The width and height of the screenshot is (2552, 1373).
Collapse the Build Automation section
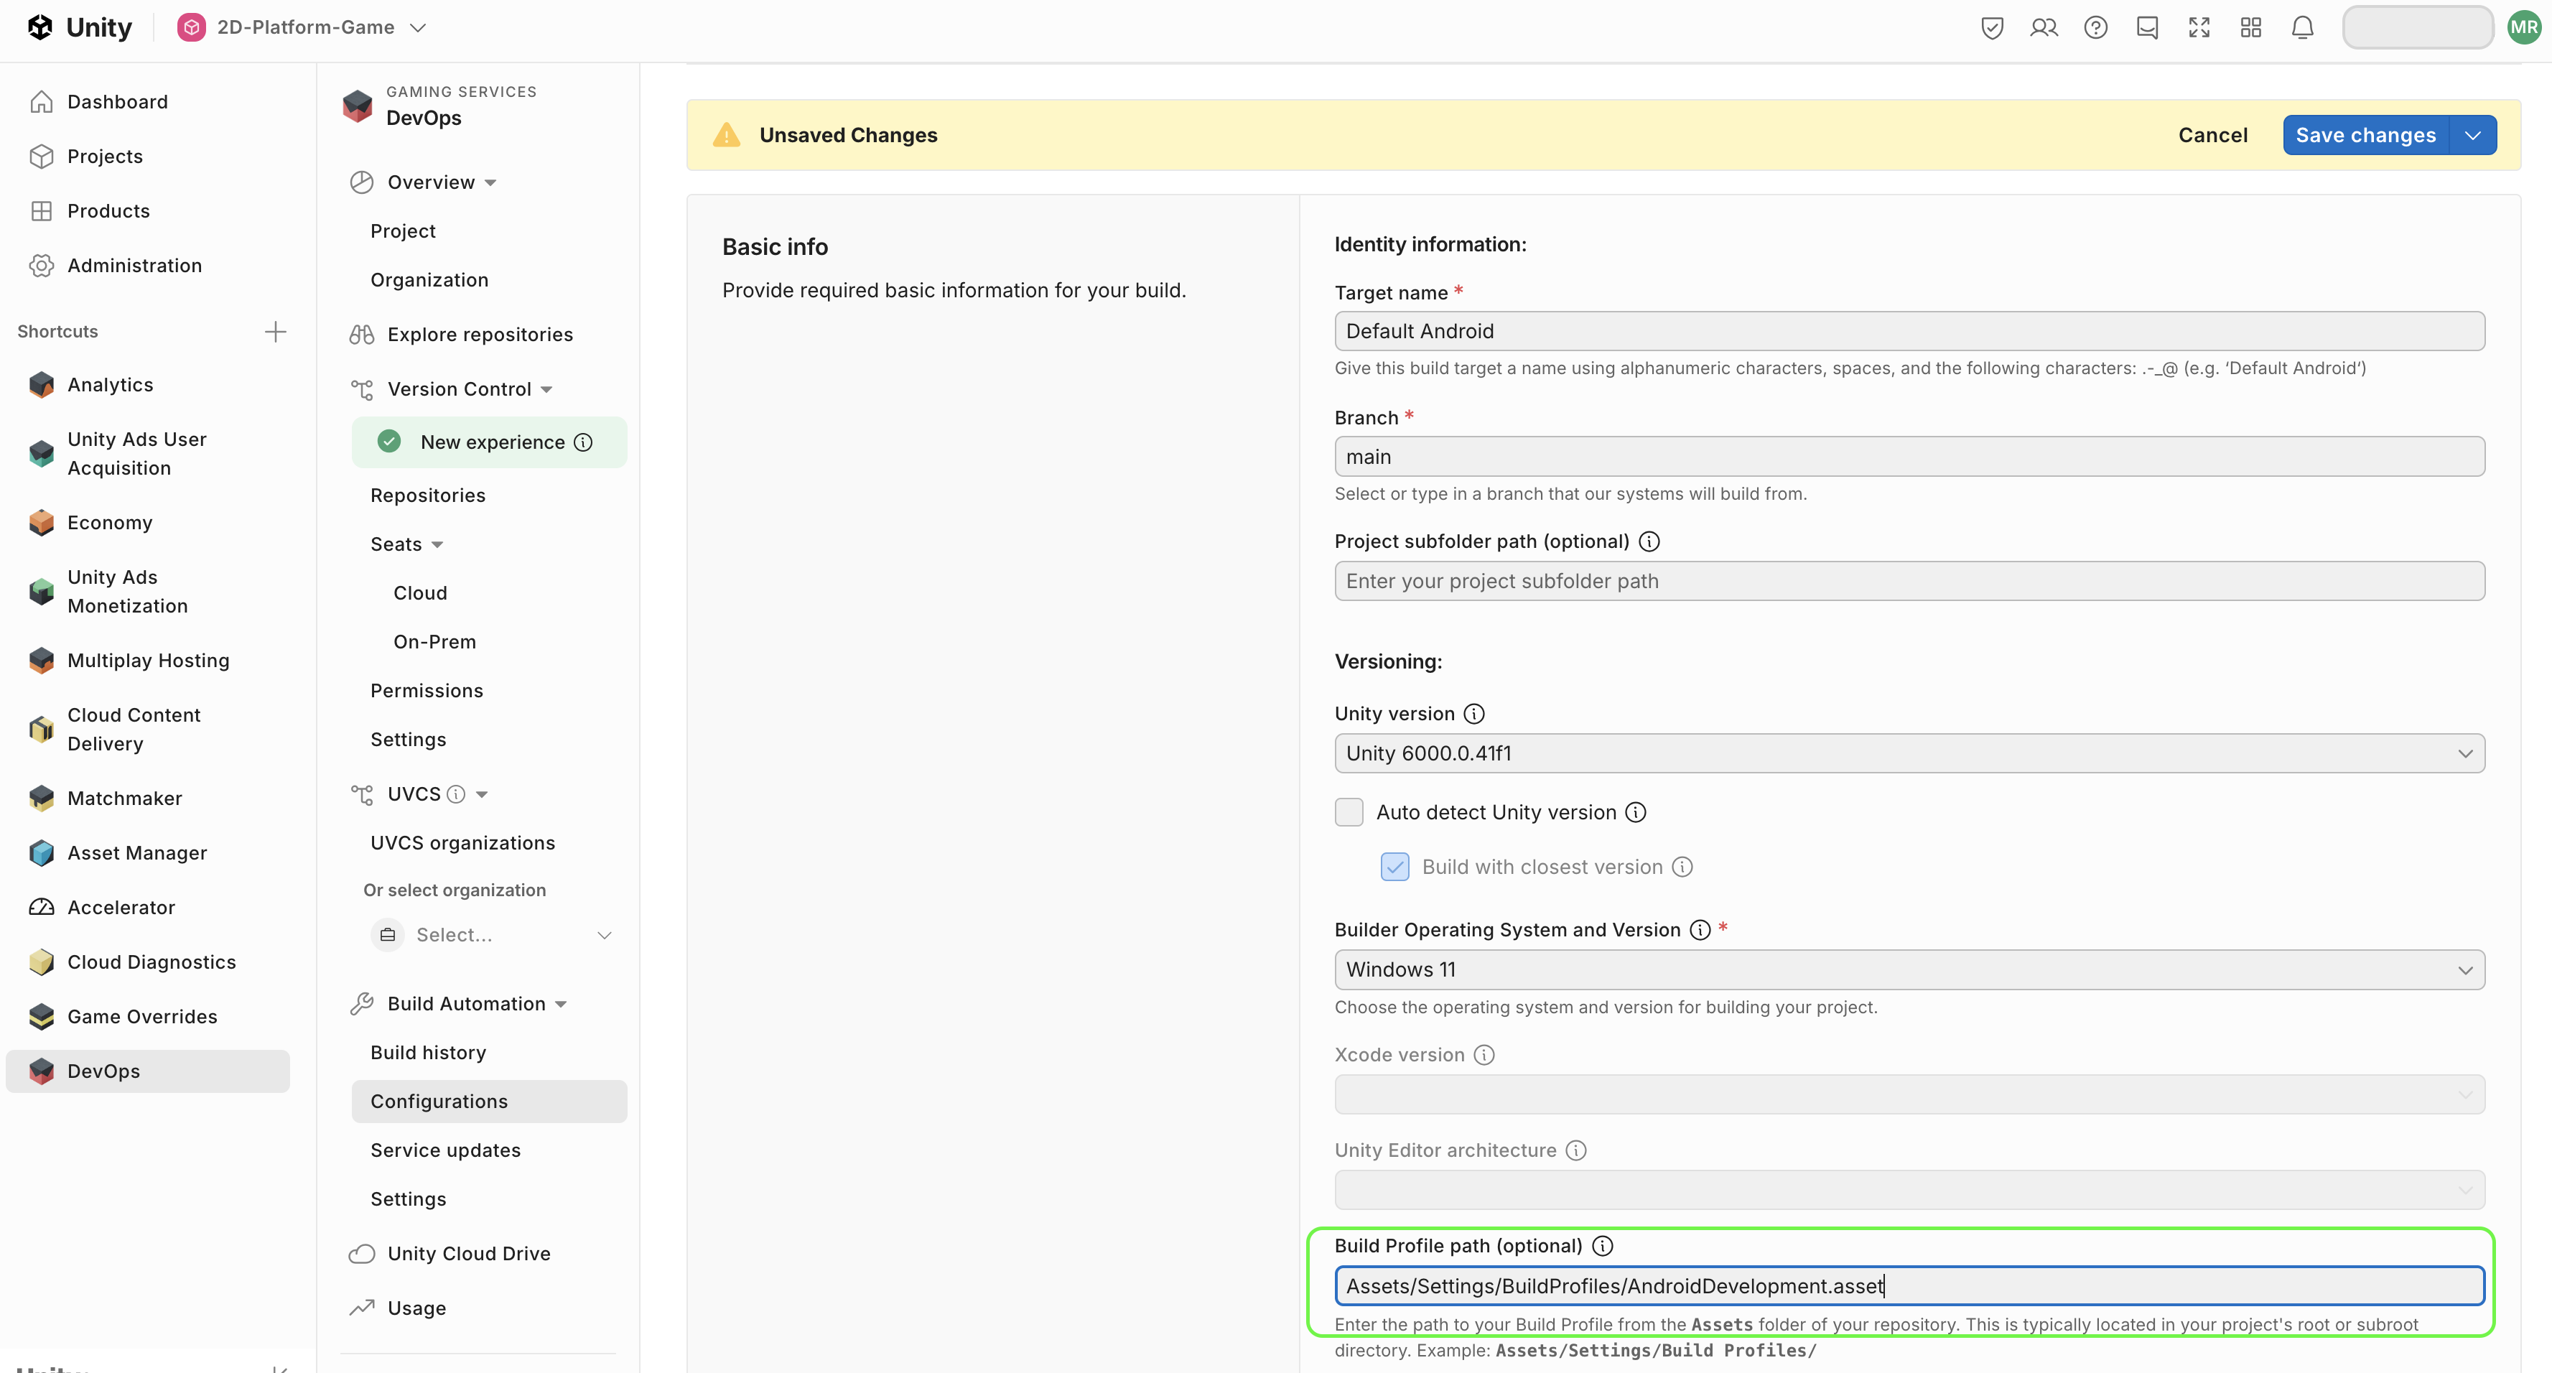pyautogui.click(x=561, y=1005)
